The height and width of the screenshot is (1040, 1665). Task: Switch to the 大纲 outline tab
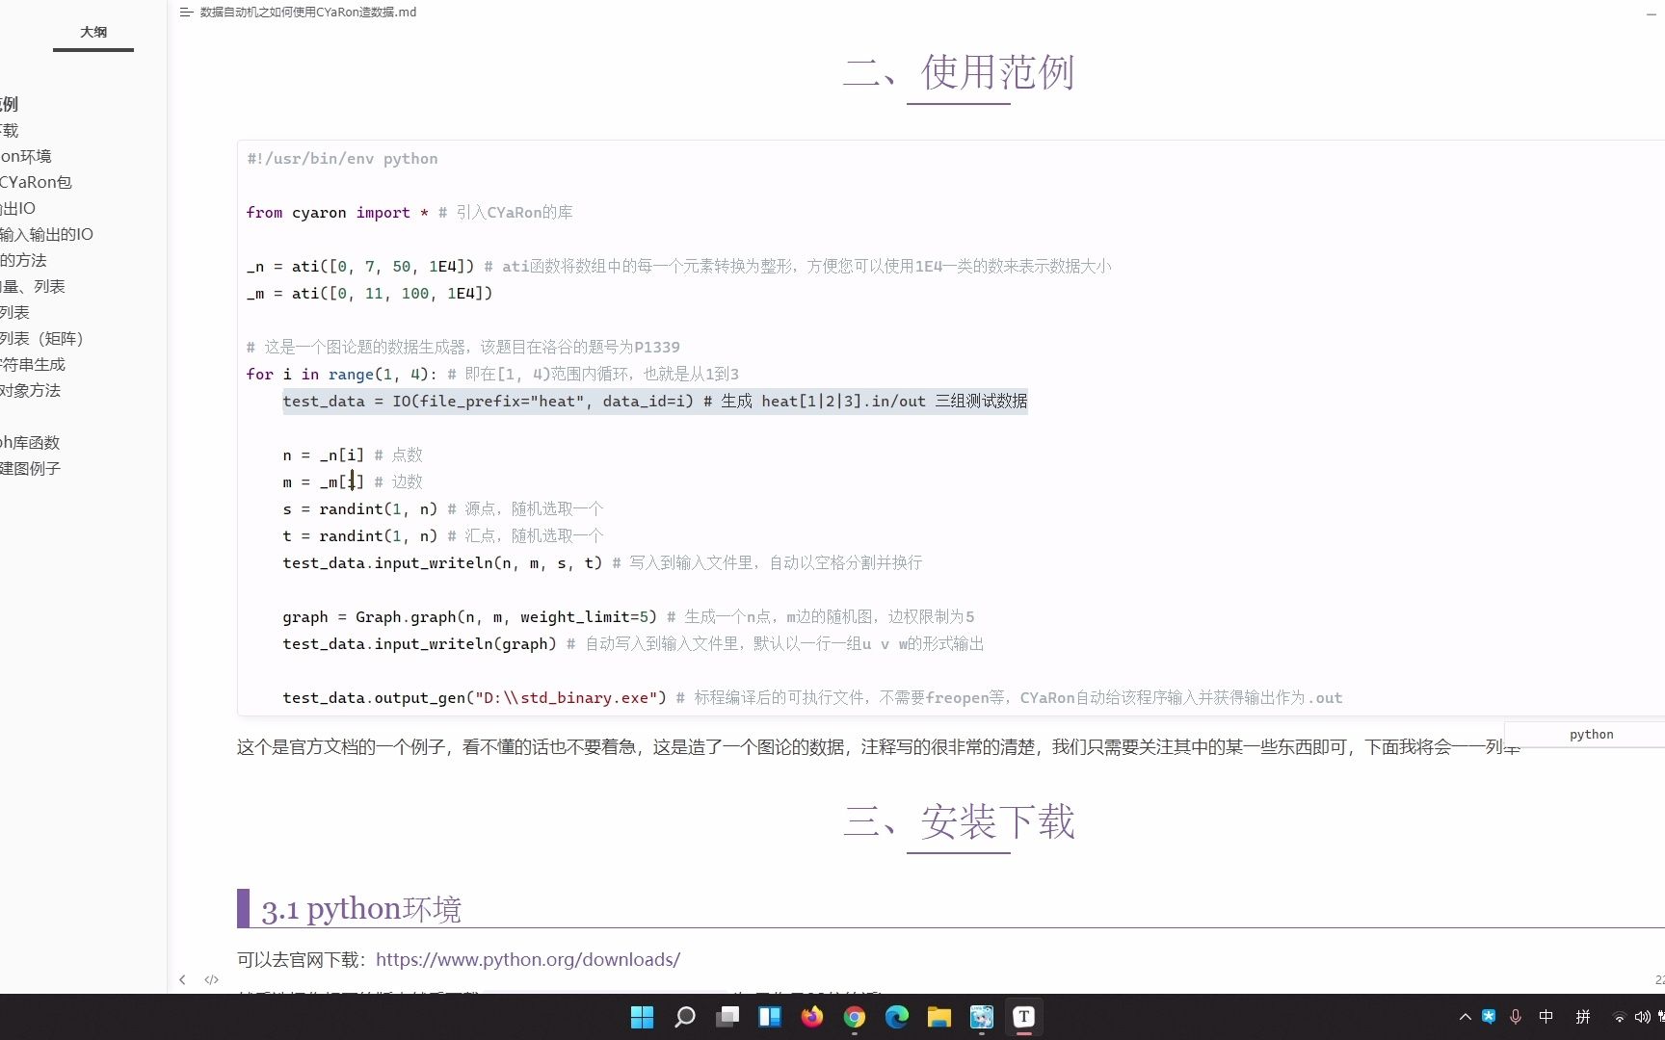point(92,32)
